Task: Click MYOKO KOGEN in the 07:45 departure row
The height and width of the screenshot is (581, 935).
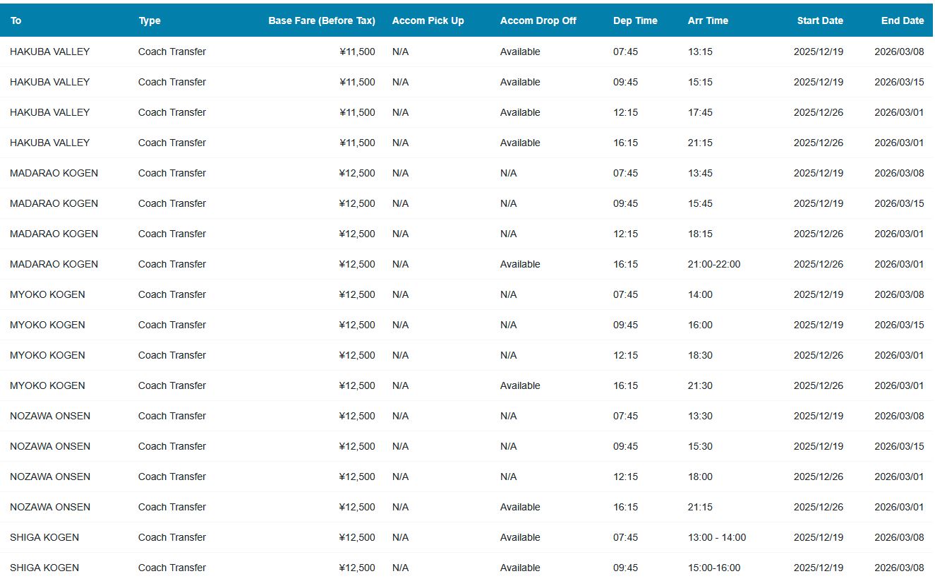Action: [x=47, y=294]
